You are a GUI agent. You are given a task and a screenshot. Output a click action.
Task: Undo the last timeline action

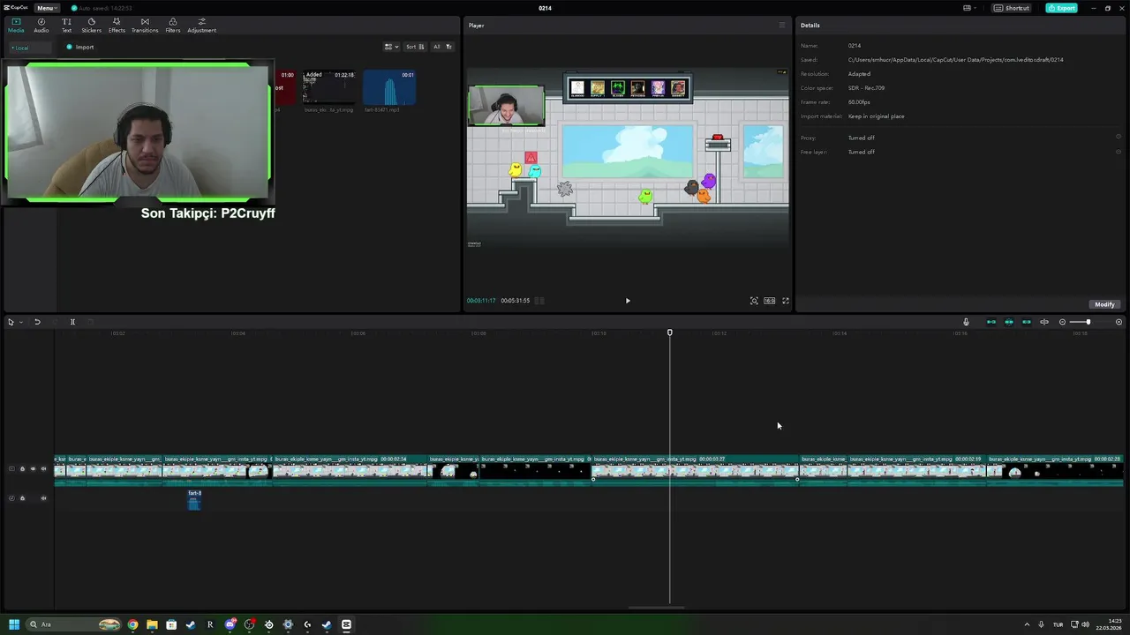37,322
